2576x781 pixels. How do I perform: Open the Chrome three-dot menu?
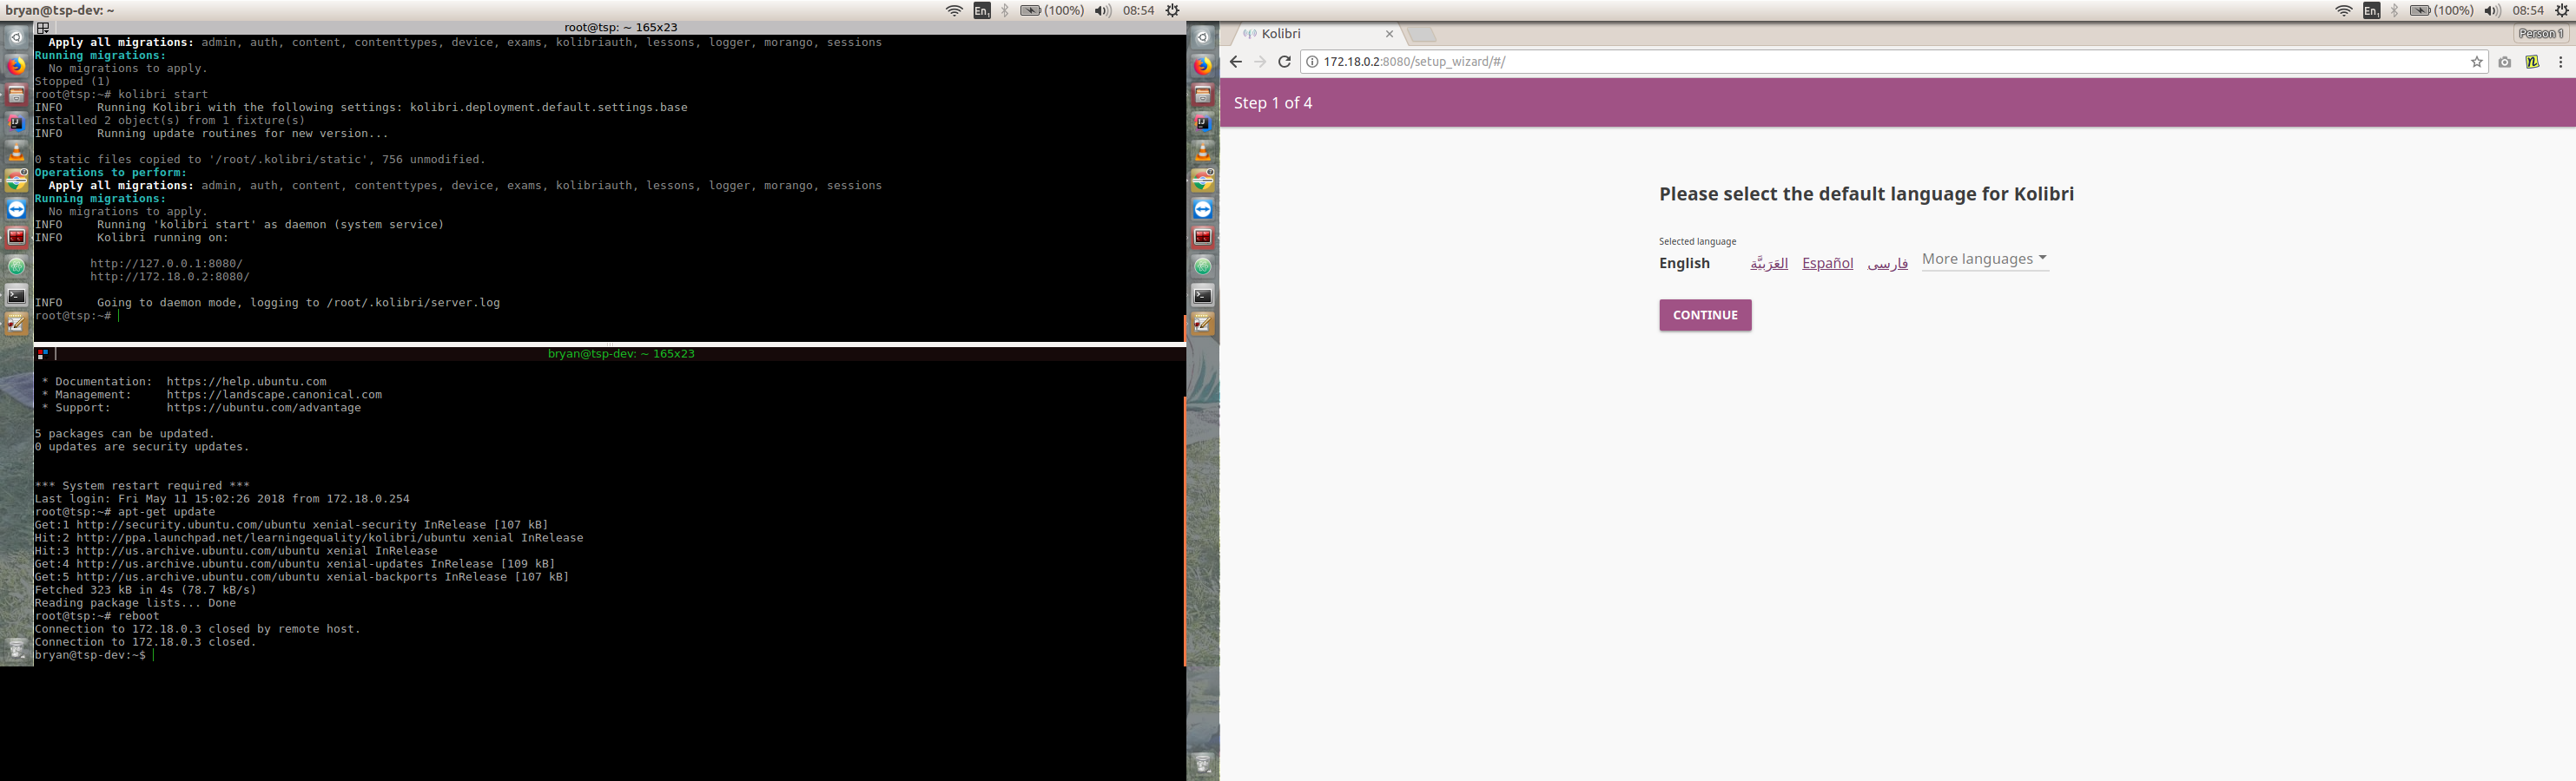2560,62
